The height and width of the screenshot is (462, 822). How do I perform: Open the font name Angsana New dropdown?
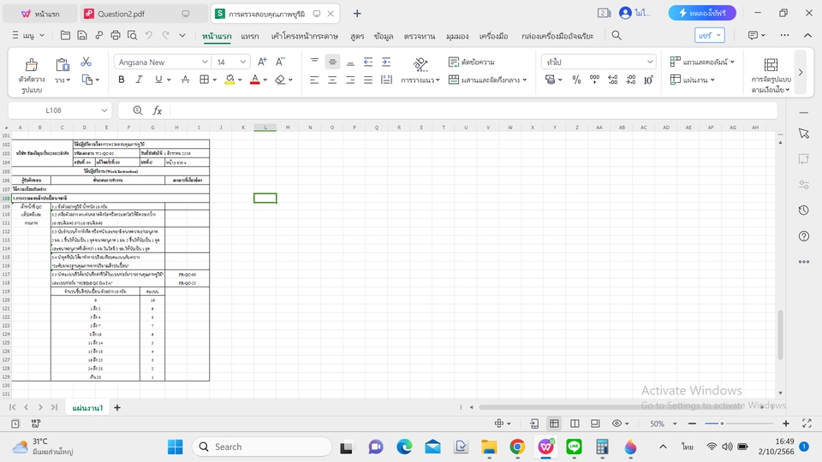tap(205, 62)
